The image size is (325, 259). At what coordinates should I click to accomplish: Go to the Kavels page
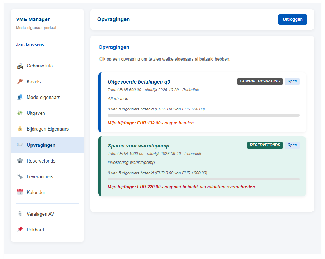pyautogui.click(x=47, y=82)
